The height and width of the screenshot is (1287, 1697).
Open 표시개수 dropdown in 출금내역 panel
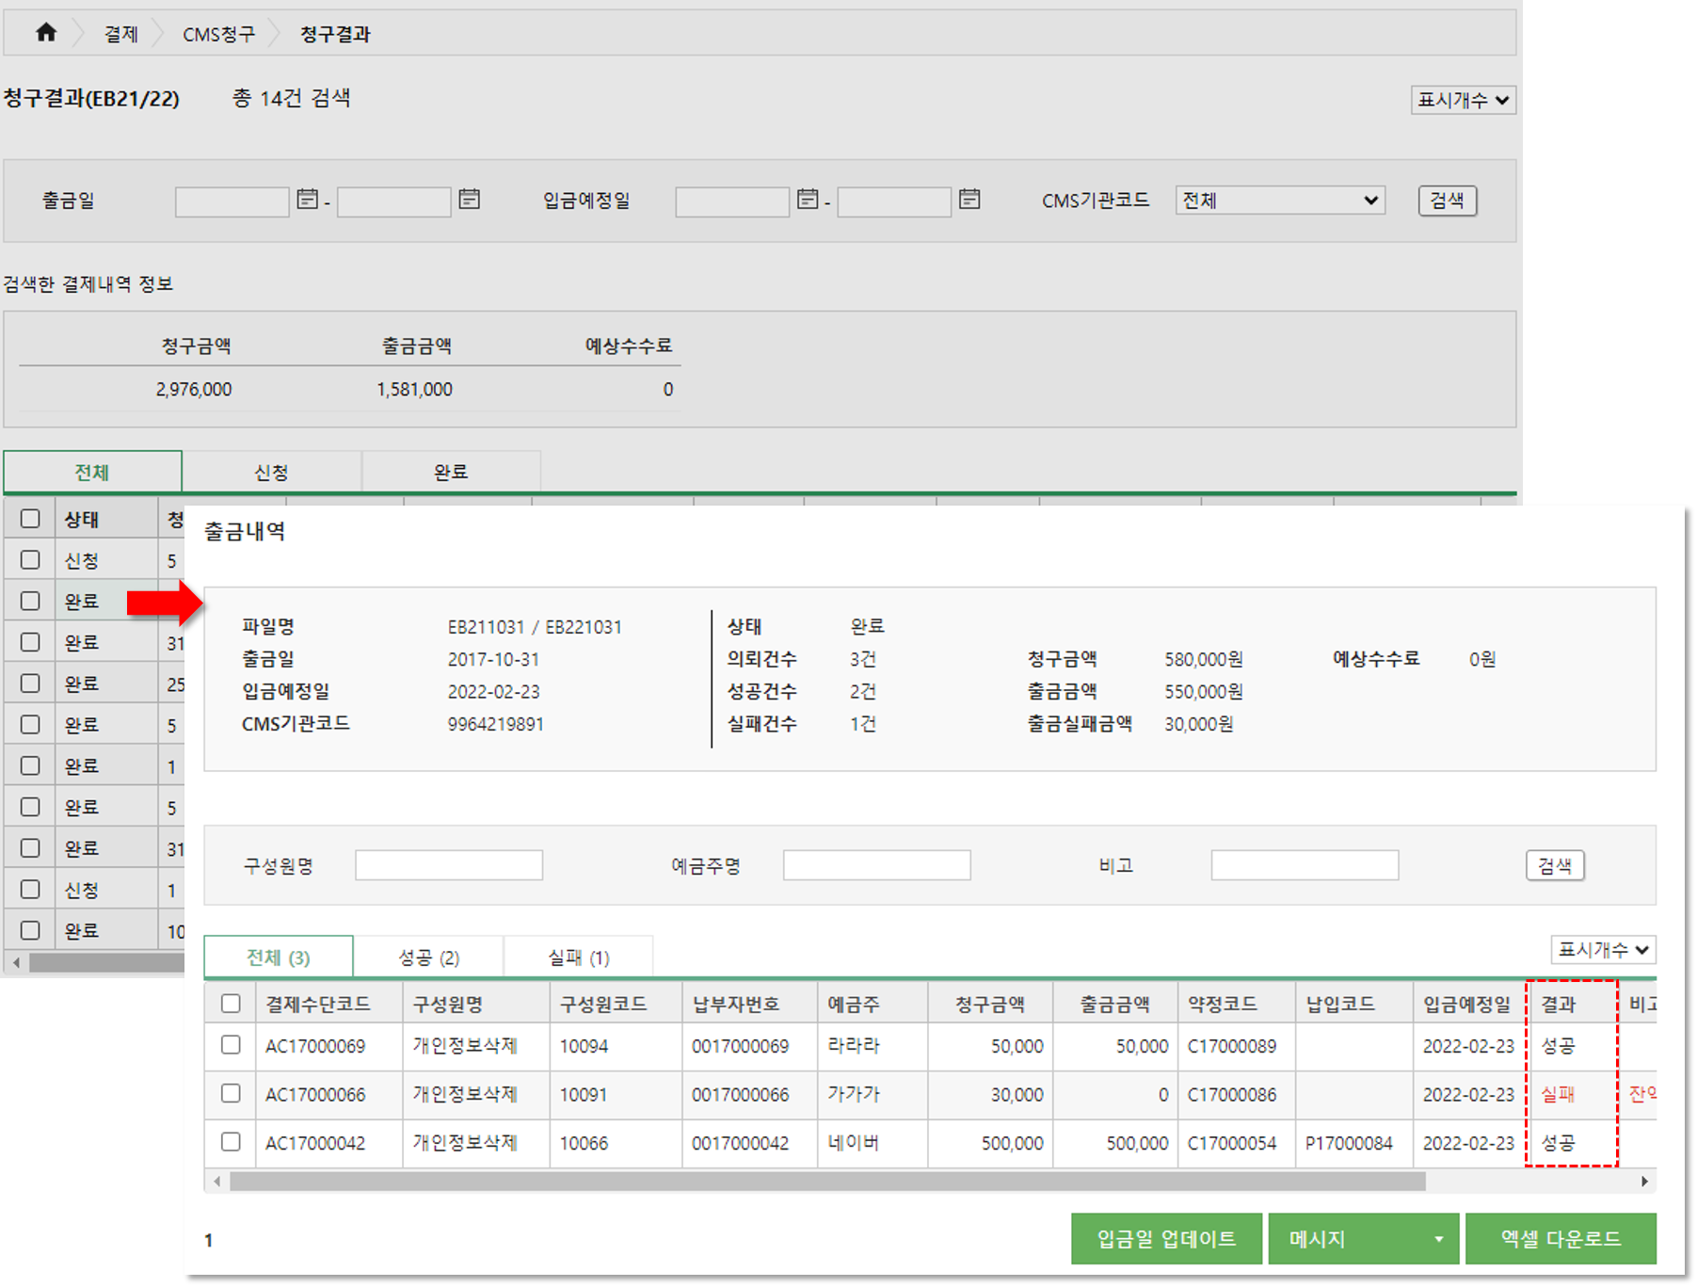click(1603, 949)
